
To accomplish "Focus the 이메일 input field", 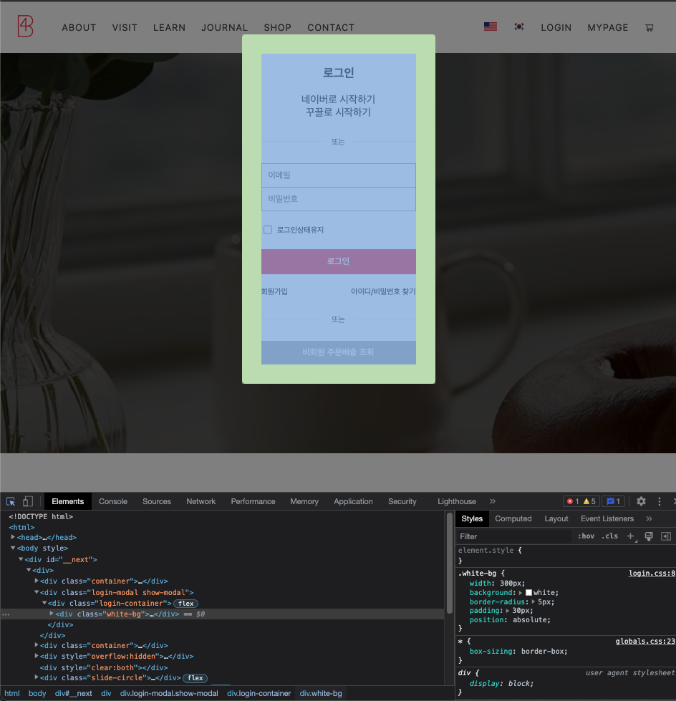I will coord(339,175).
